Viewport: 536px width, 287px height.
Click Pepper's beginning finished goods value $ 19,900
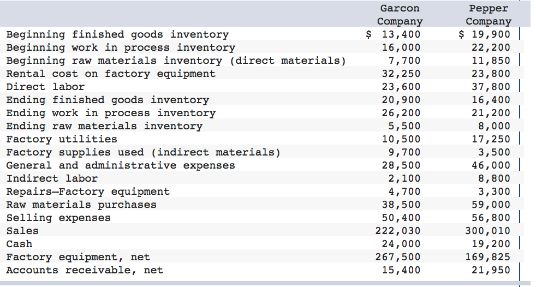[x=484, y=34]
